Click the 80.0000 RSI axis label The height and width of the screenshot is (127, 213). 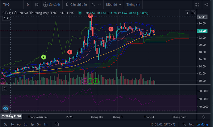pos(203,91)
